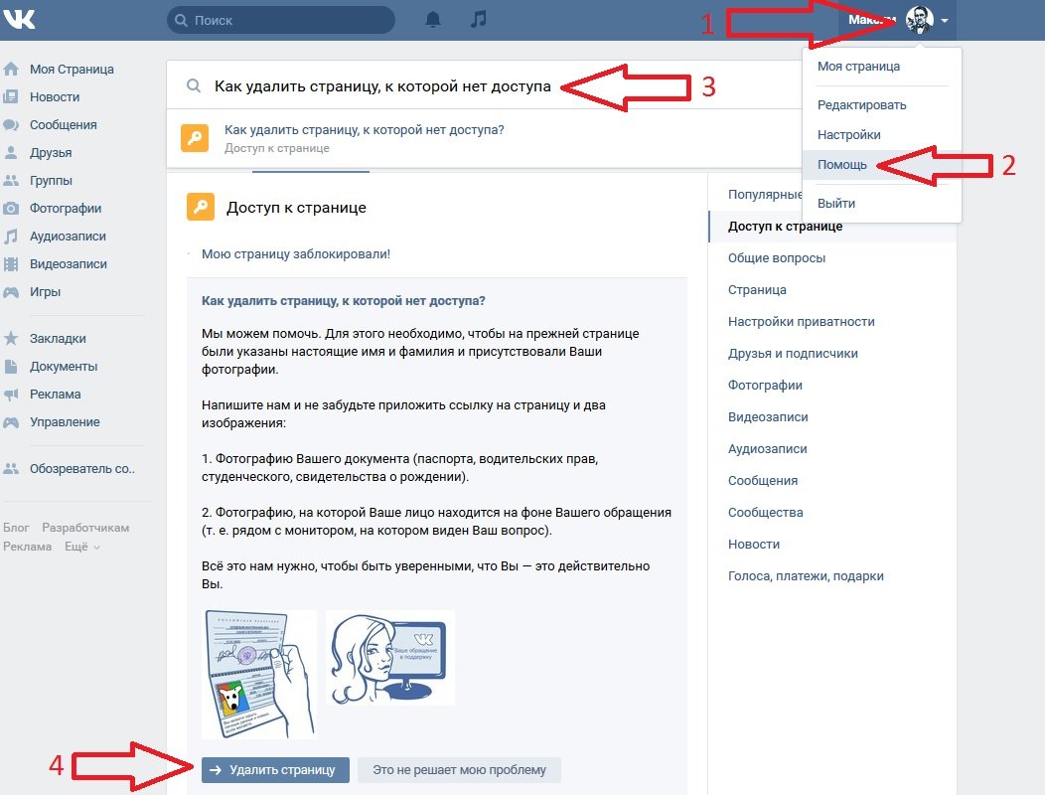
Task: Click the VK logo icon
Action: (x=19, y=18)
